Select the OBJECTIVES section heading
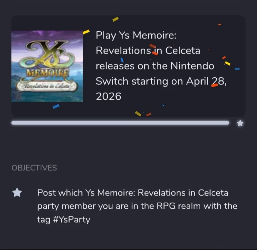This screenshot has width=257, height=250. tap(34, 168)
